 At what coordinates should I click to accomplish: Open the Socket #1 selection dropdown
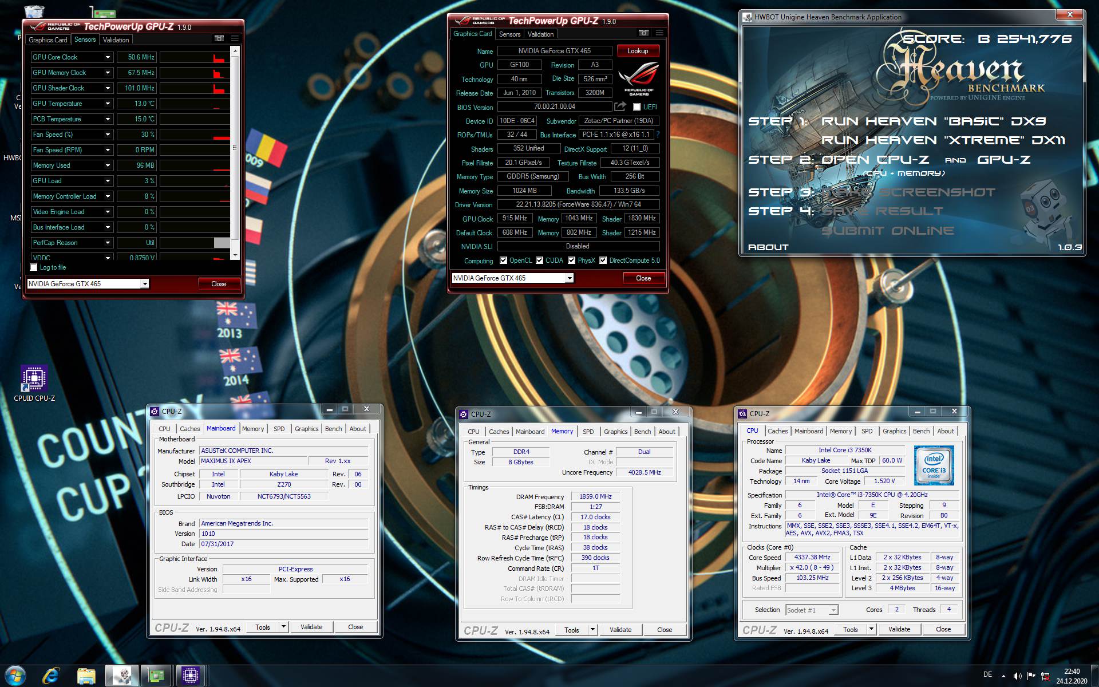click(x=812, y=610)
